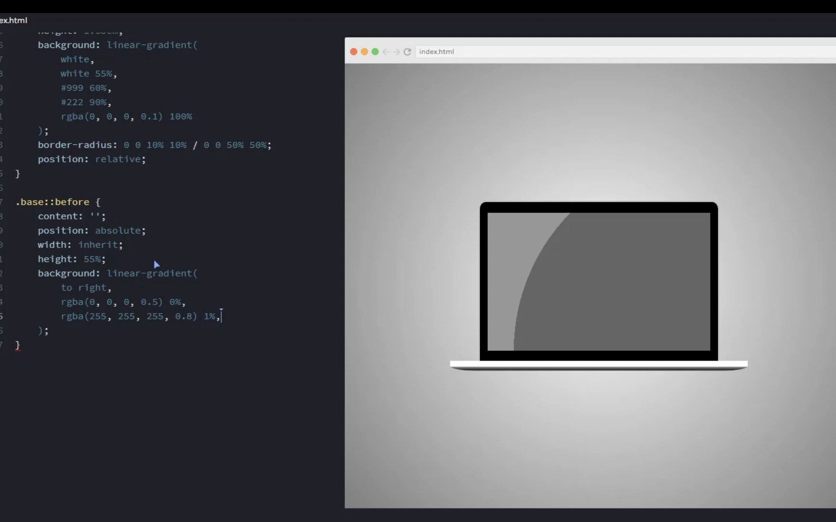The height and width of the screenshot is (522, 836).
Task: Click the width: inherit declaration
Action: 79,245
